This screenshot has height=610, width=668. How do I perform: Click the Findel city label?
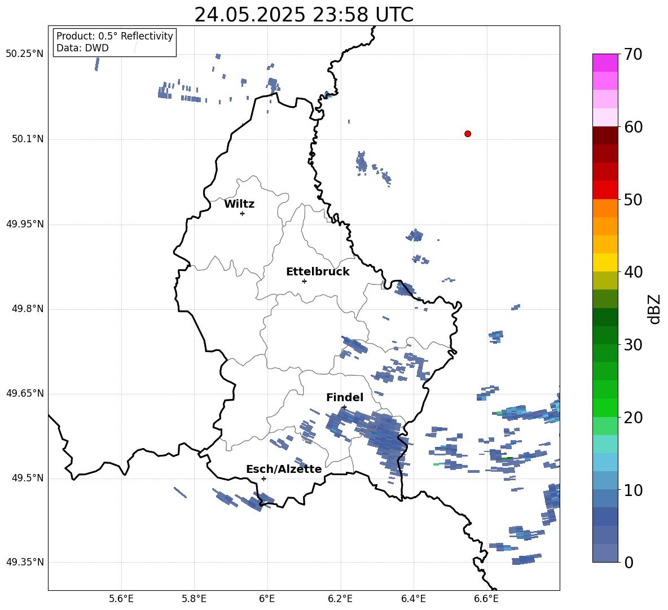click(x=345, y=397)
